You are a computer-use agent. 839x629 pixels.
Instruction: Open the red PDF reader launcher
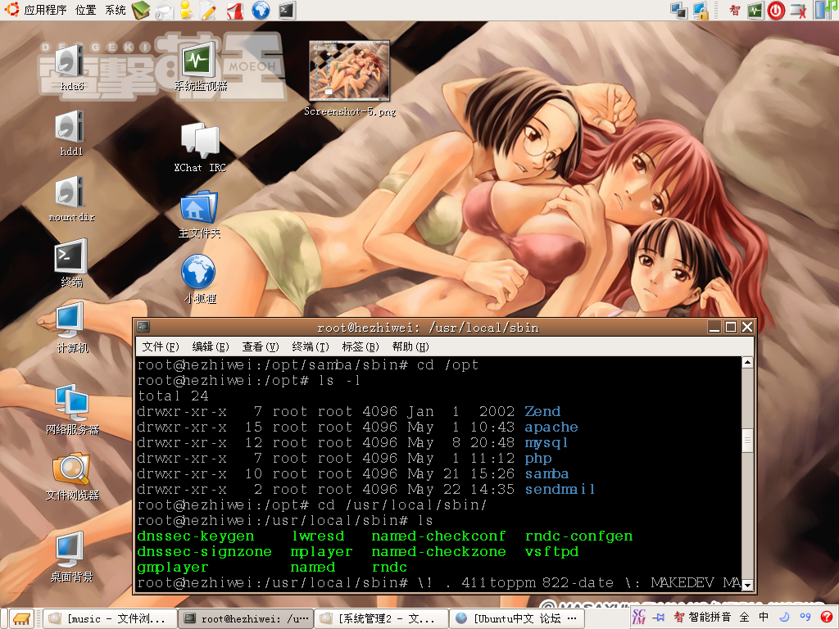pos(234,11)
